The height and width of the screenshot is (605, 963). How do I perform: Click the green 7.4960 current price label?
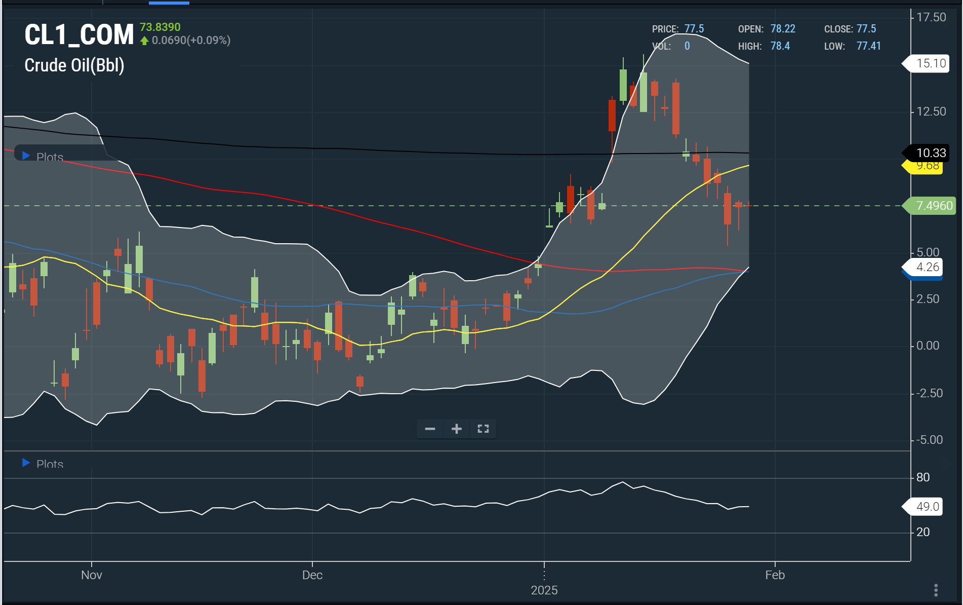[933, 206]
